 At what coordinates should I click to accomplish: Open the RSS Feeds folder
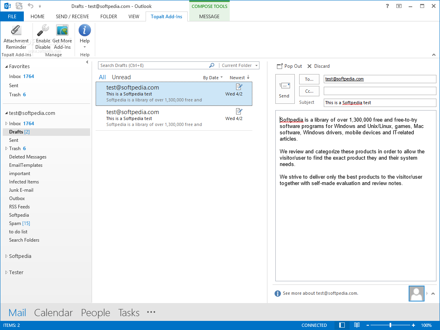click(x=19, y=207)
